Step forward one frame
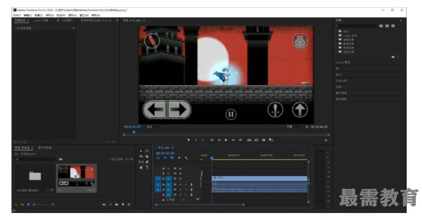This screenshot has height=219, width=422. tap(233, 140)
